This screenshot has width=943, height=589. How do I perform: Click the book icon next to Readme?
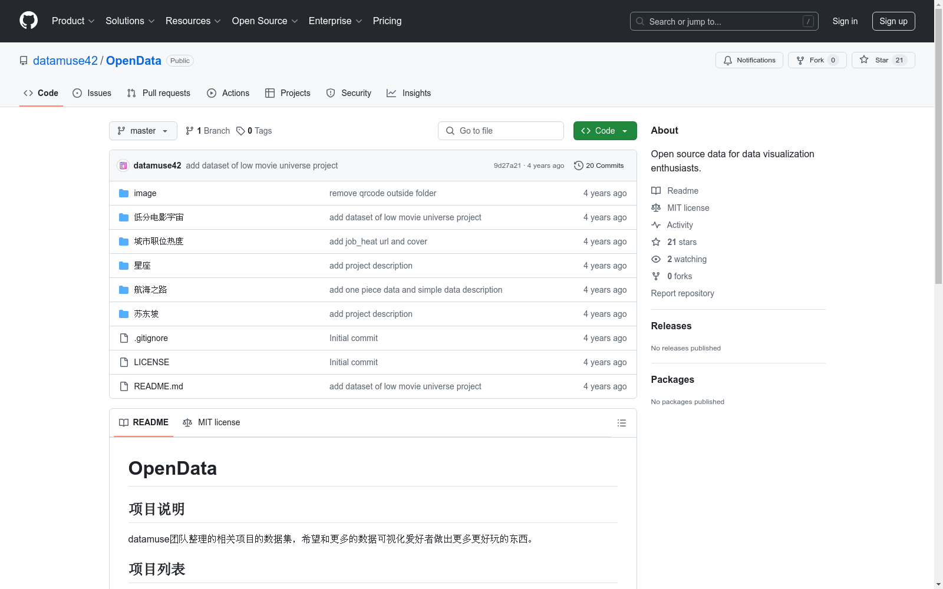(656, 191)
